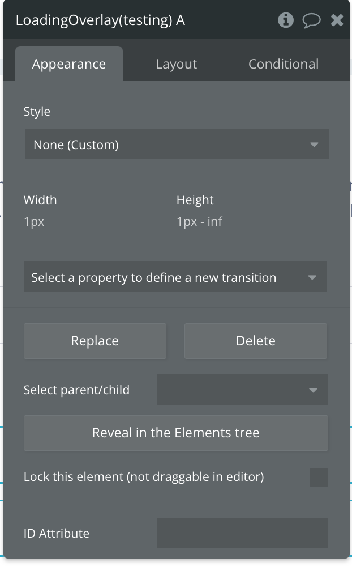Click the ID Attribute label
This screenshot has height=566, width=352.
(57, 533)
